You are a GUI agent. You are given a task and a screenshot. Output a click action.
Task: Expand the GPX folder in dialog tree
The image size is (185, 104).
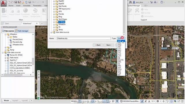[x=54, y=12]
